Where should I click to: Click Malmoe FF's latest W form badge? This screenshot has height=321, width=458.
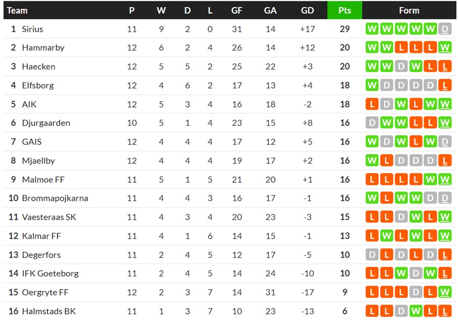point(445,180)
